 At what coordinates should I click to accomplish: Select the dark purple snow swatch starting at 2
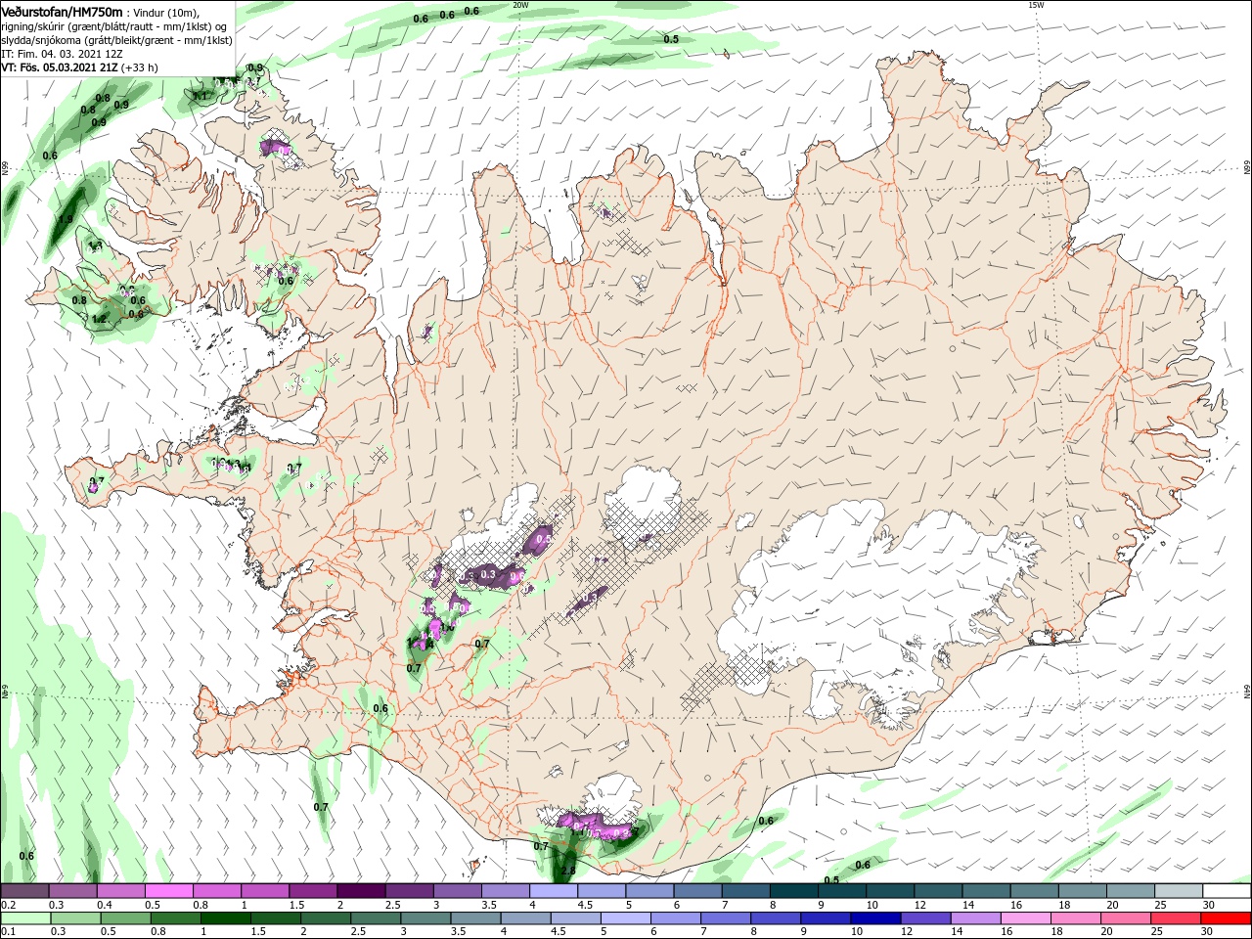pyautogui.click(x=360, y=891)
